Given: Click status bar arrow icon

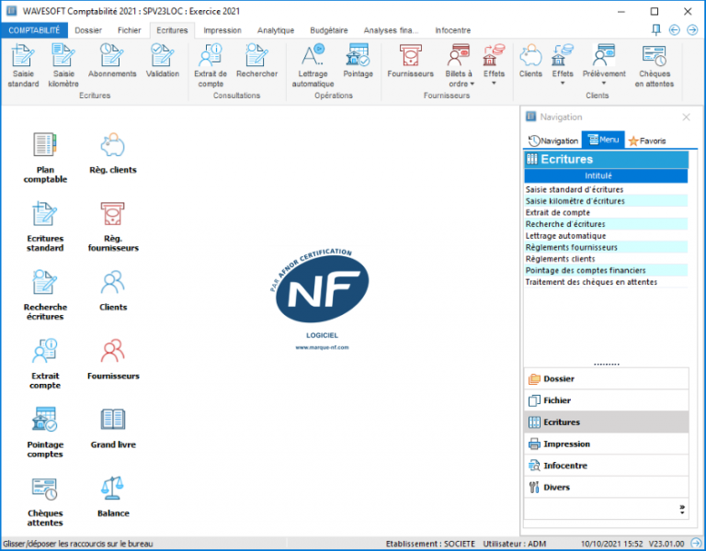Looking at the screenshot, I should [696, 544].
